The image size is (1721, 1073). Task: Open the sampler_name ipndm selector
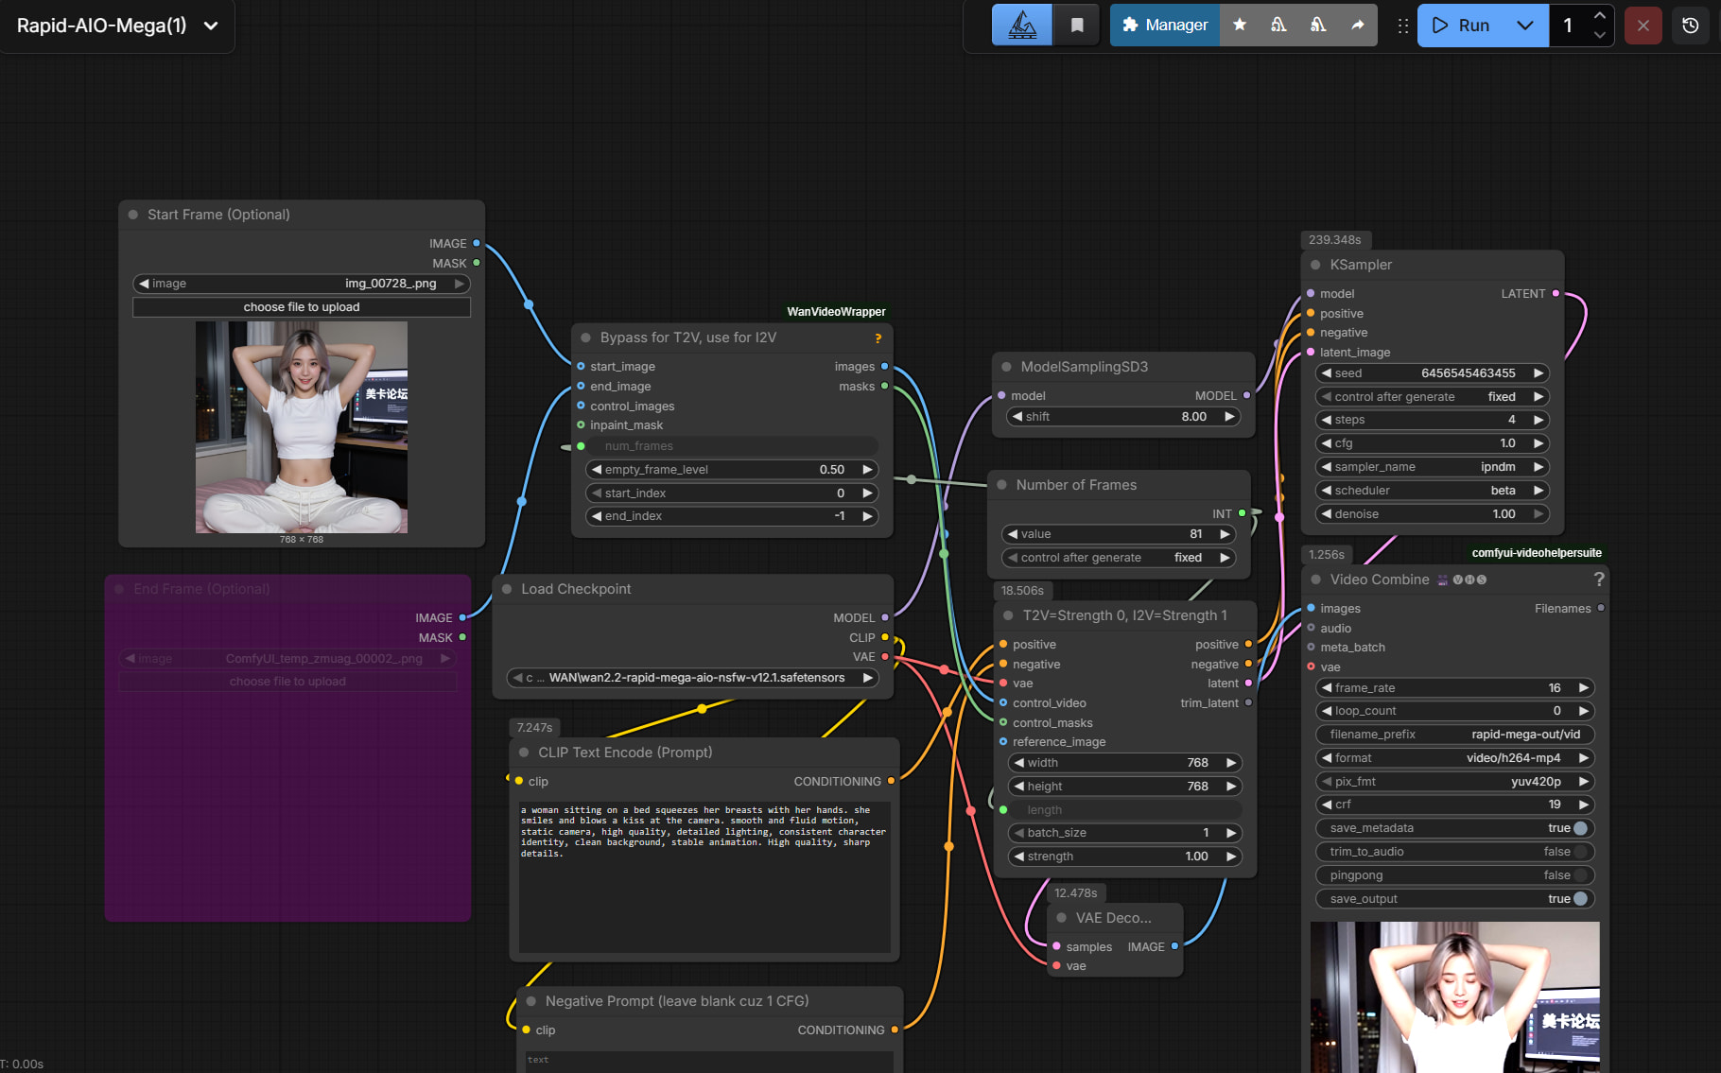pyautogui.click(x=1432, y=467)
